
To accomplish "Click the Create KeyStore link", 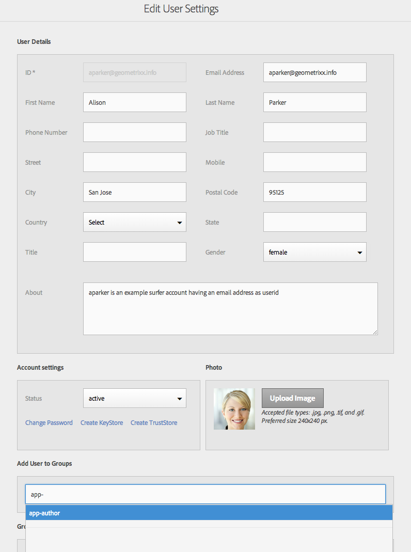I will 102,423.
